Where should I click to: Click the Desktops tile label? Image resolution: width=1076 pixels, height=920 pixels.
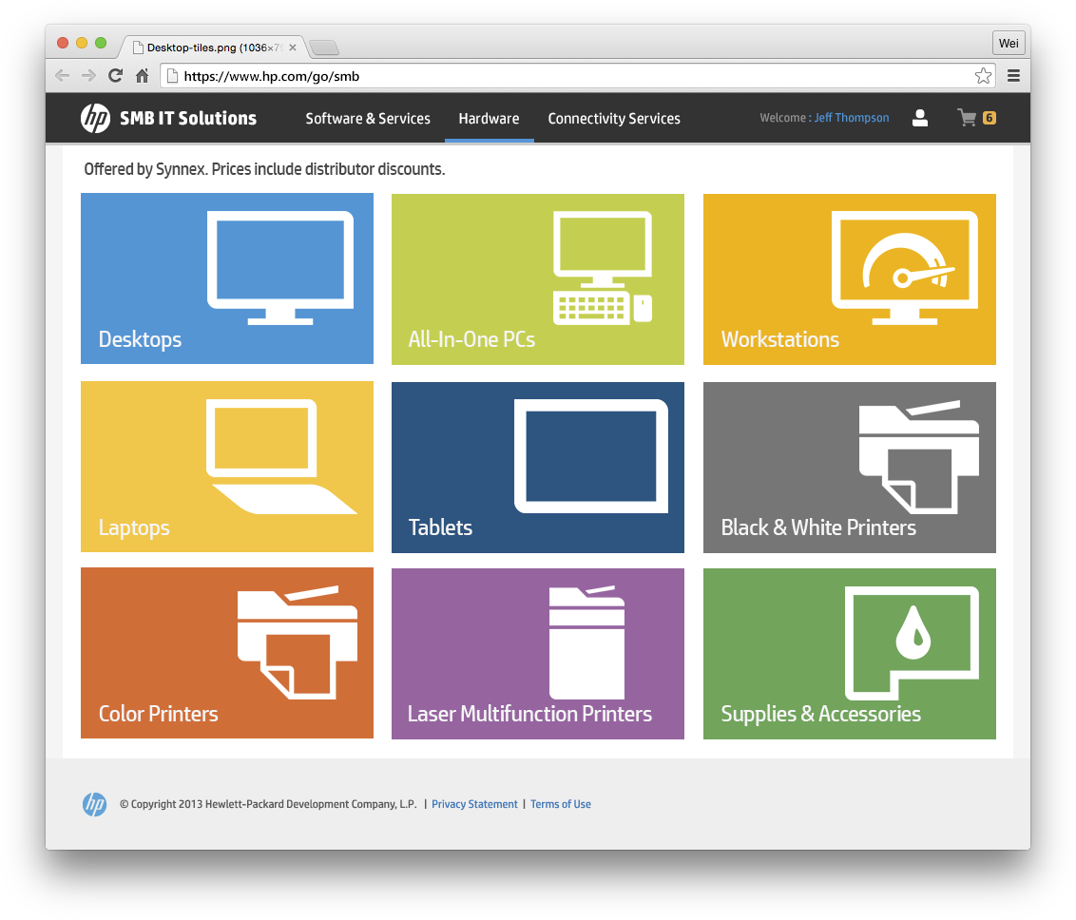[140, 339]
